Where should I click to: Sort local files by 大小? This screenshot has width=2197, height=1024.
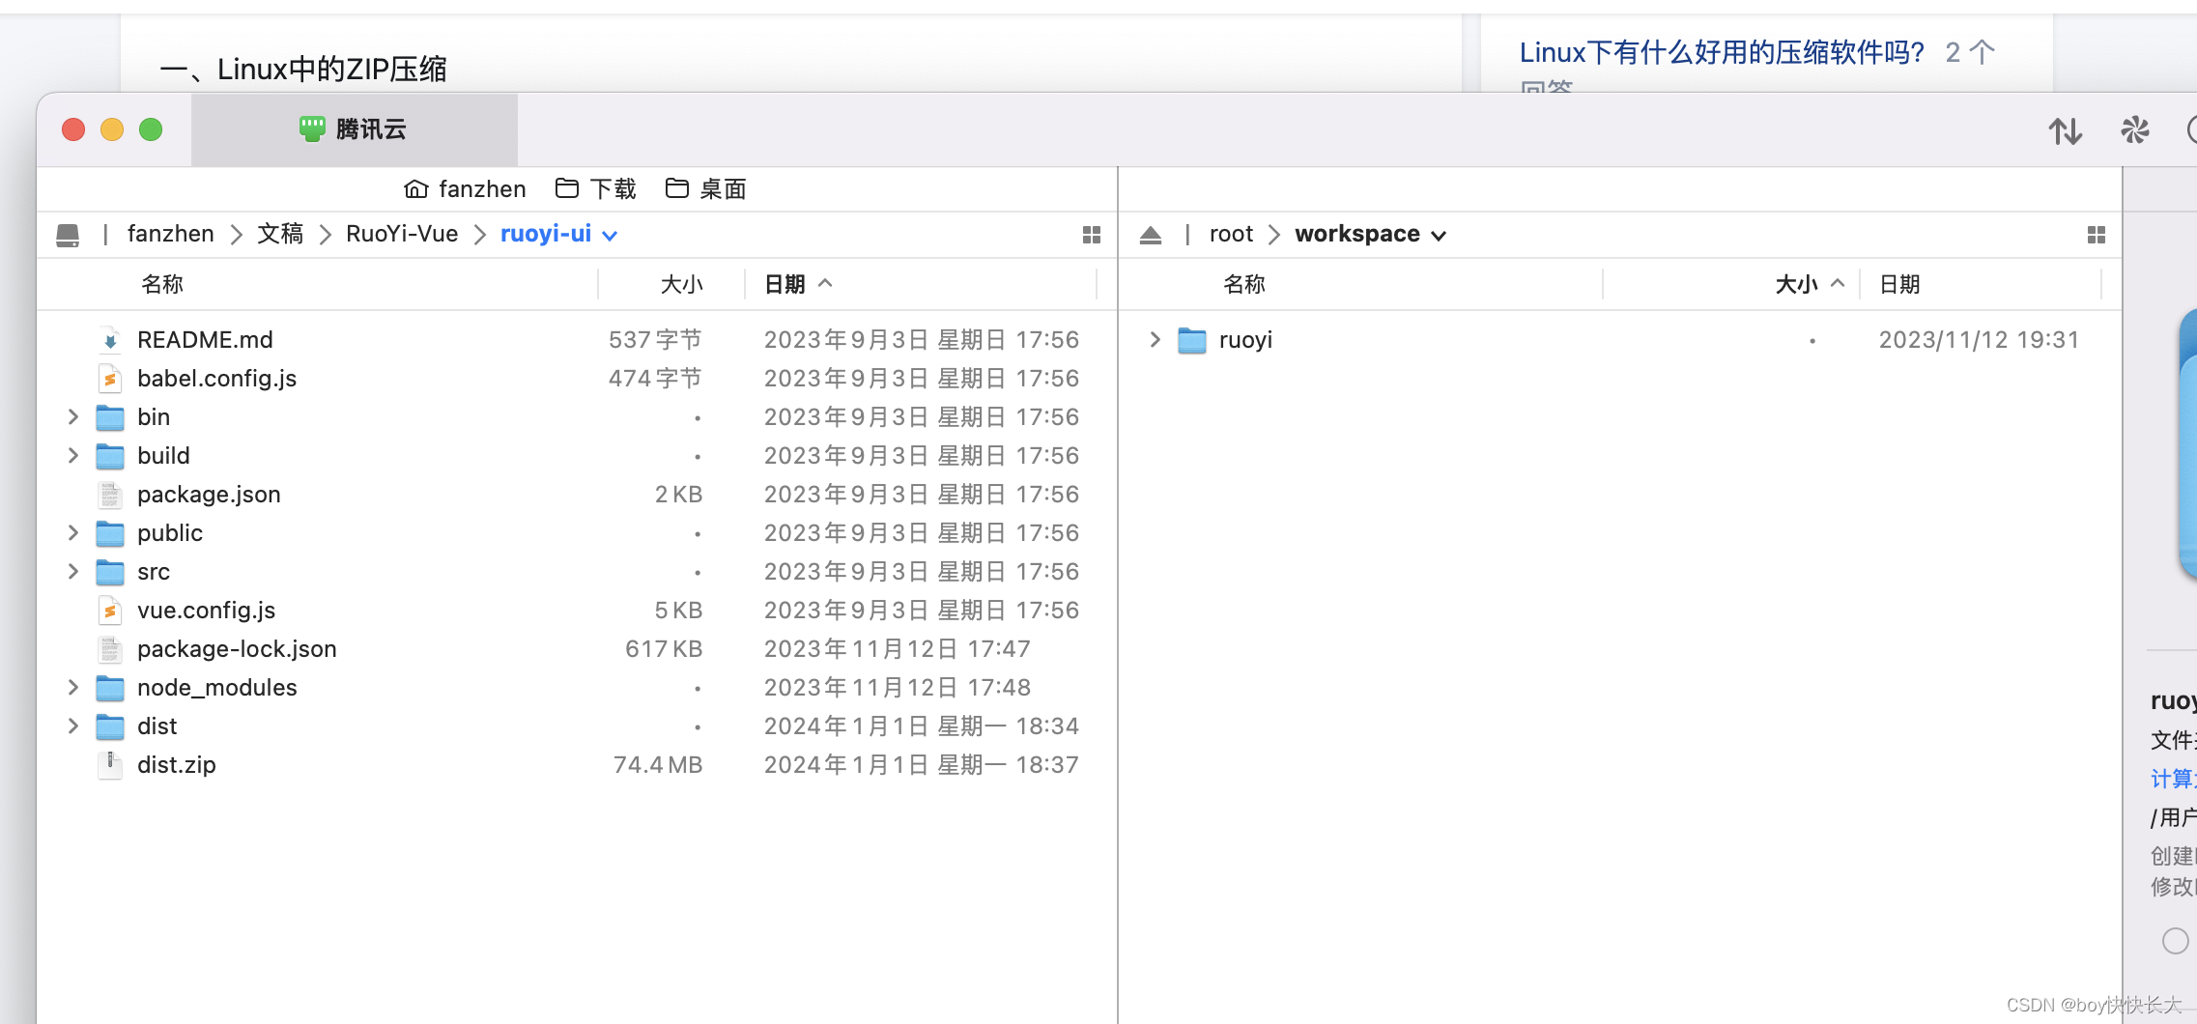tap(681, 284)
